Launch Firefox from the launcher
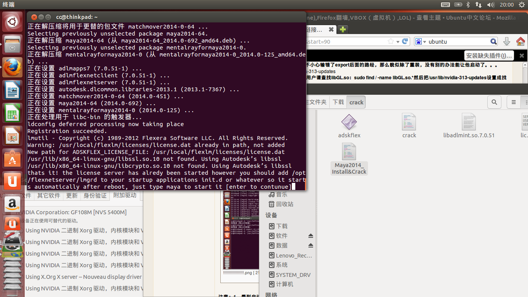The width and height of the screenshot is (528, 297). click(x=12, y=67)
